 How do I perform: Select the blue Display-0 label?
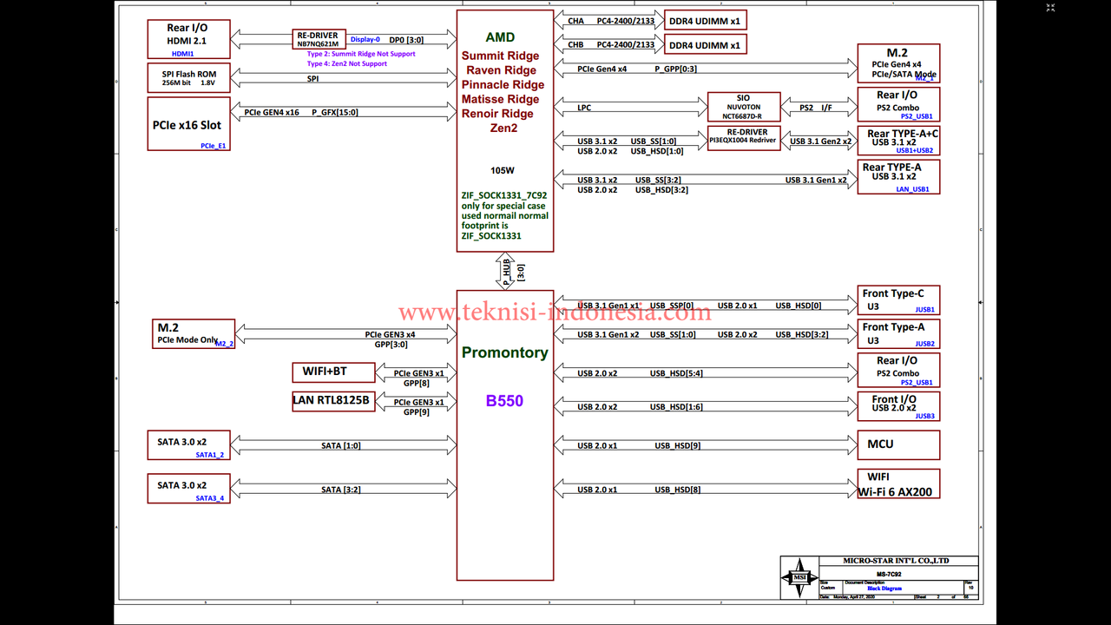click(x=365, y=39)
